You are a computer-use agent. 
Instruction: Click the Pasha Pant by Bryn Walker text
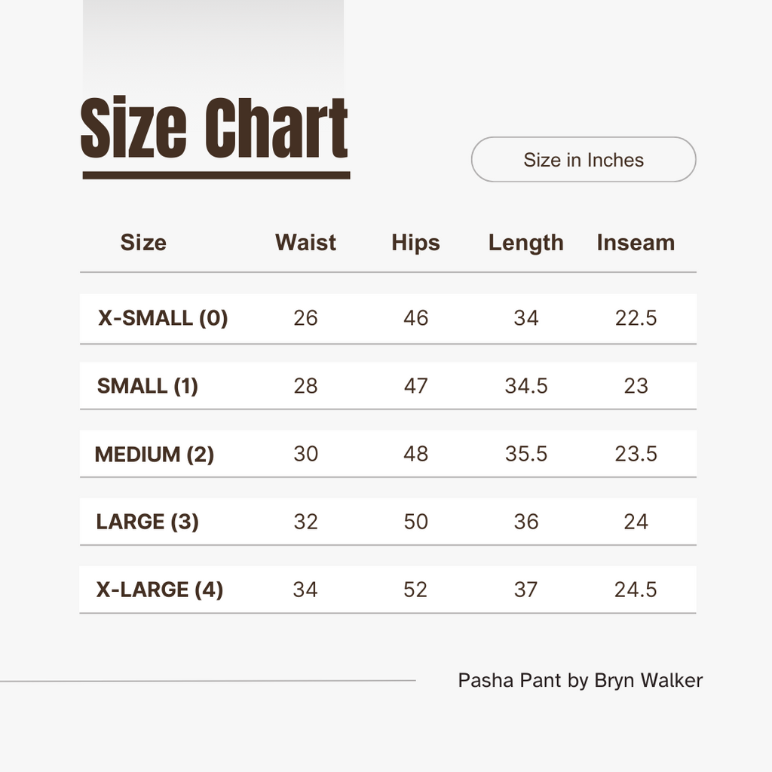(580, 681)
